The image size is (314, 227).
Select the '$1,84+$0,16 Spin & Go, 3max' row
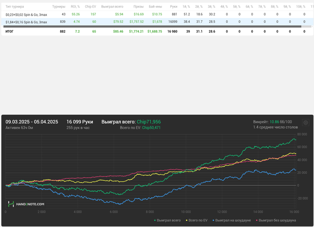(157, 22)
